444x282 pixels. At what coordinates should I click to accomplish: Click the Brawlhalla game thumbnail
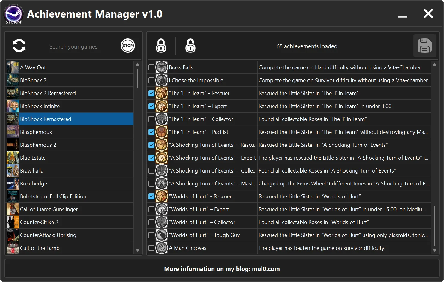[13, 171]
